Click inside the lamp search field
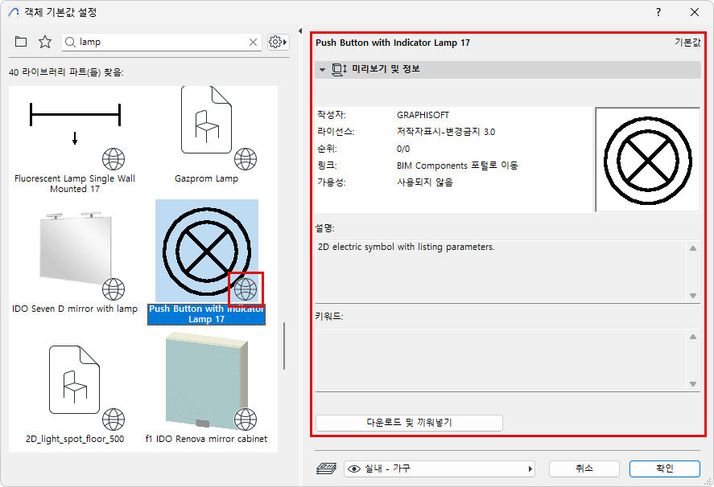Image resolution: width=714 pixels, height=487 pixels. click(162, 43)
